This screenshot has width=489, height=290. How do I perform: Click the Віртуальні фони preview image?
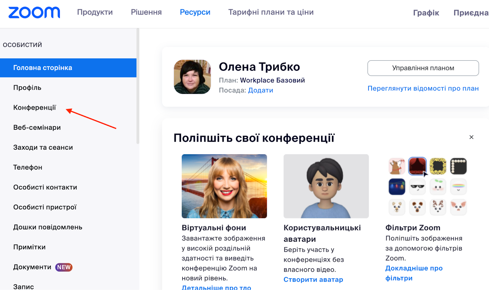tap(224, 186)
